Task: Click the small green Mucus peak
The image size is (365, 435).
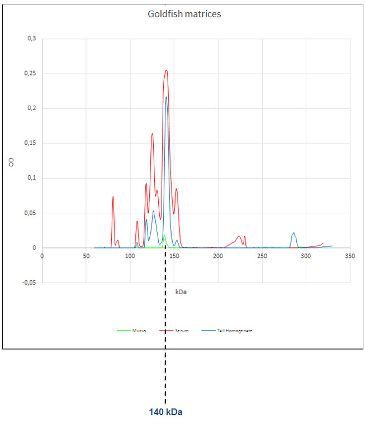Action: pyautogui.click(x=164, y=236)
